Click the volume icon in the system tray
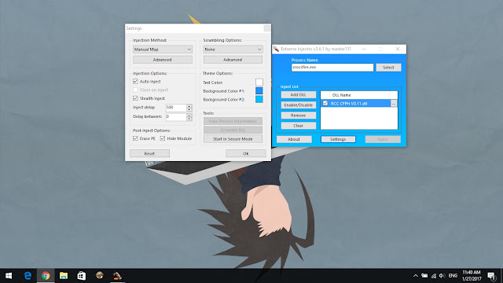This screenshot has width=503, height=283. [442, 276]
